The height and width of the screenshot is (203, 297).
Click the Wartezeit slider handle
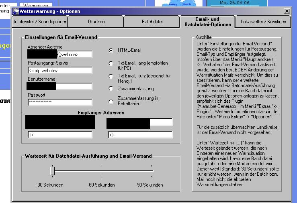click(x=52, y=171)
